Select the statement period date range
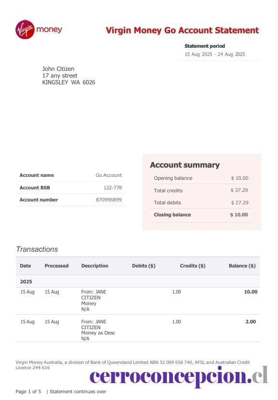The height and width of the screenshot is (400, 278). coord(215,54)
